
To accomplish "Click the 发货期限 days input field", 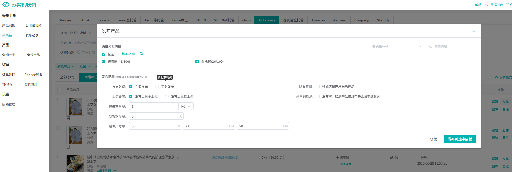I will coord(156,116).
